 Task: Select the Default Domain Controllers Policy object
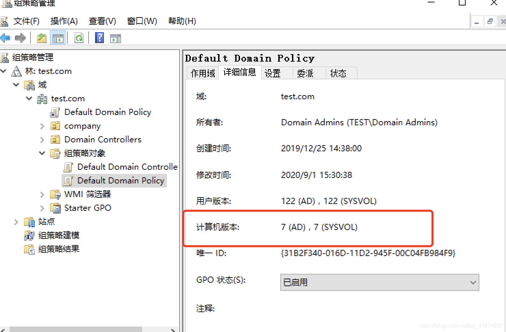127,167
